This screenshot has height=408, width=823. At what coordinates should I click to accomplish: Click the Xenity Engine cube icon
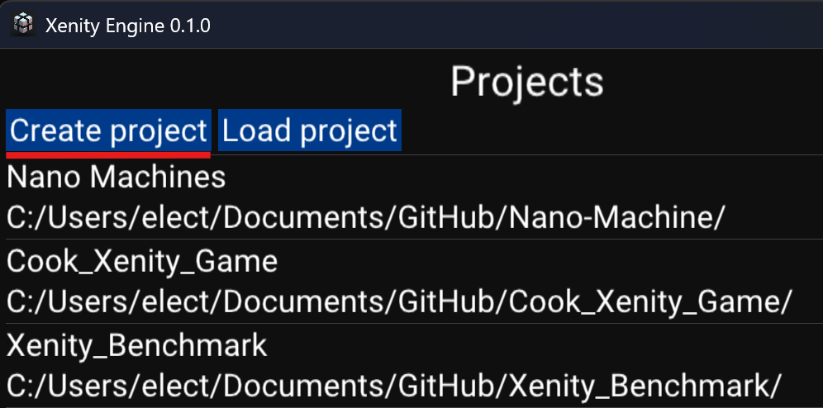pos(23,25)
